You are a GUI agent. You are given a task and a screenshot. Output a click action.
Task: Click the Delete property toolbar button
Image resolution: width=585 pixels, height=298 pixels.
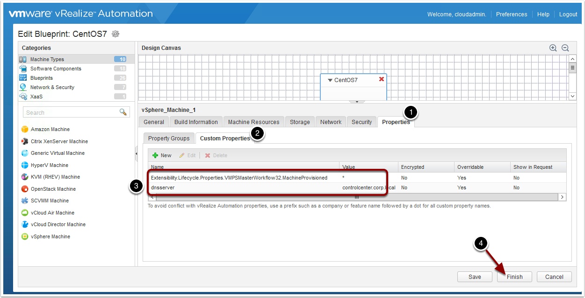coord(216,155)
